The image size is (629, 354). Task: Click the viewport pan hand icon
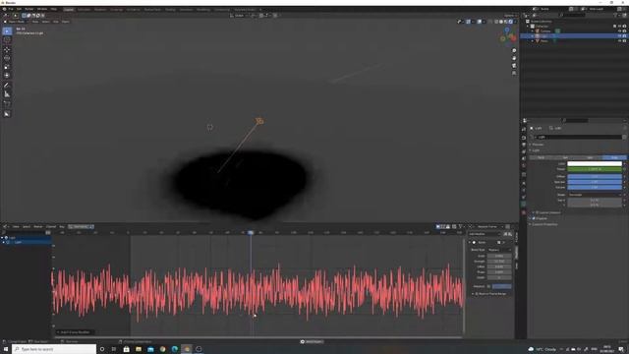tap(514, 58)
